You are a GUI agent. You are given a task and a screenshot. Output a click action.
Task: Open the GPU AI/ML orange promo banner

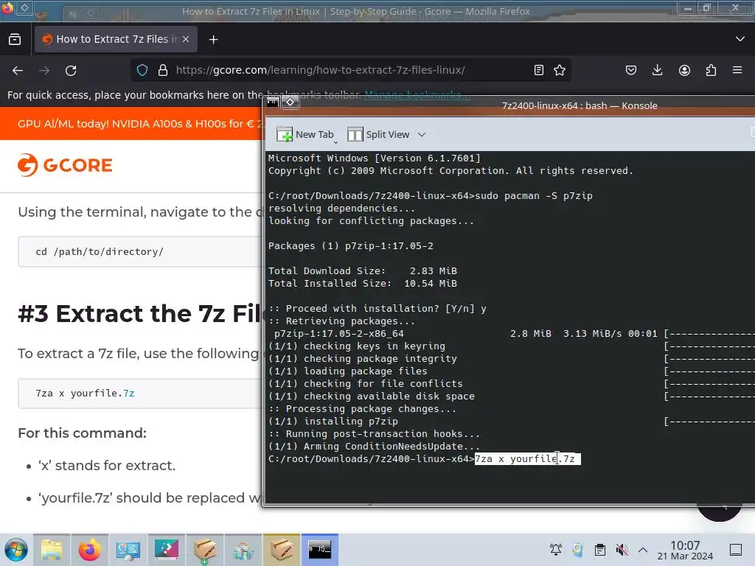[131, 124]
